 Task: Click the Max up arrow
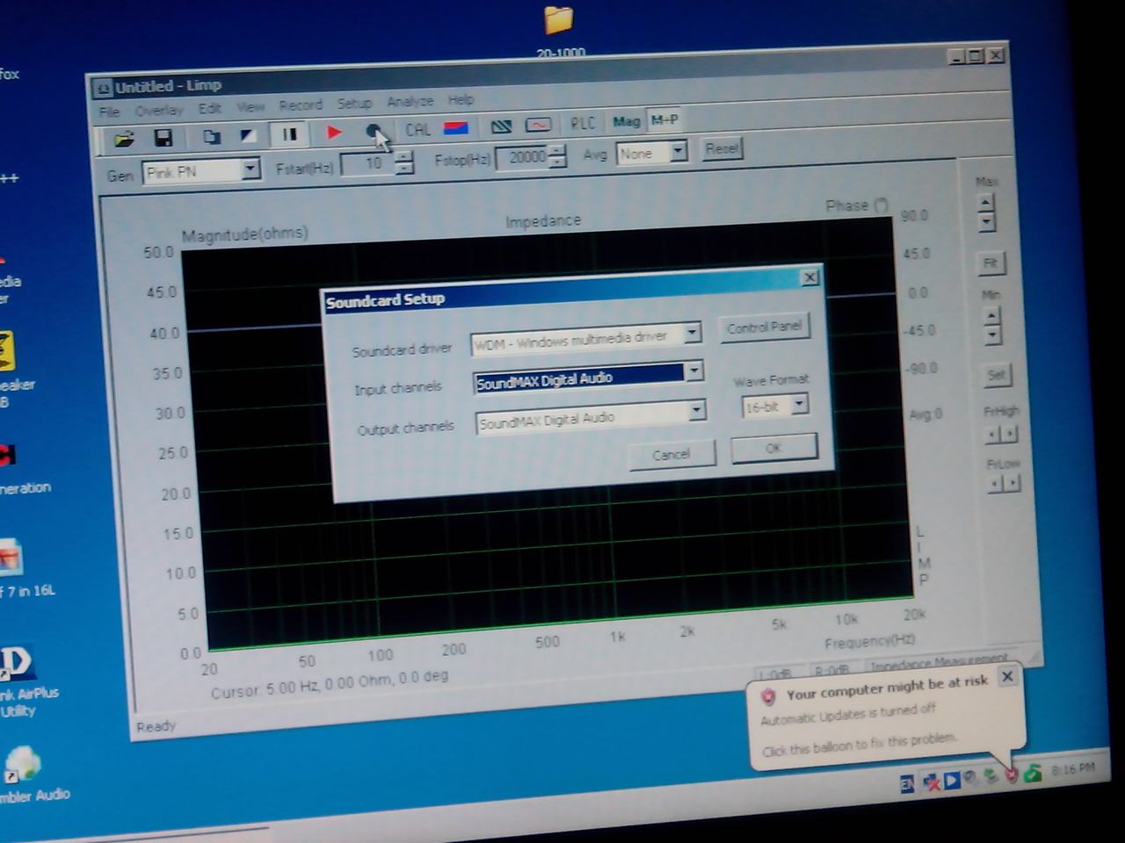986,203
